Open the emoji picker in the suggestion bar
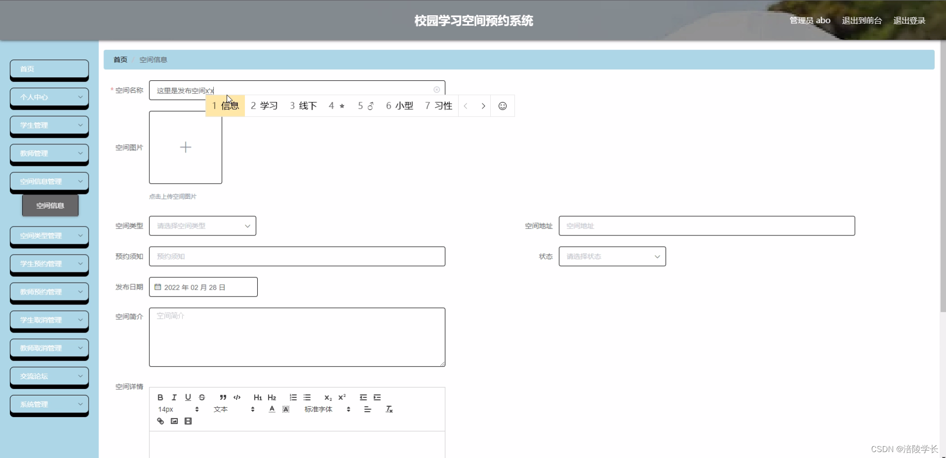946x458 pixels. [x=502, y=105]
